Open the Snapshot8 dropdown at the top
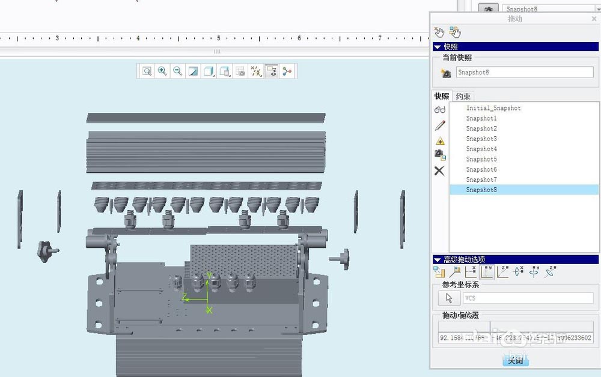The image size is (601, 377). click(x=597, y=9)
